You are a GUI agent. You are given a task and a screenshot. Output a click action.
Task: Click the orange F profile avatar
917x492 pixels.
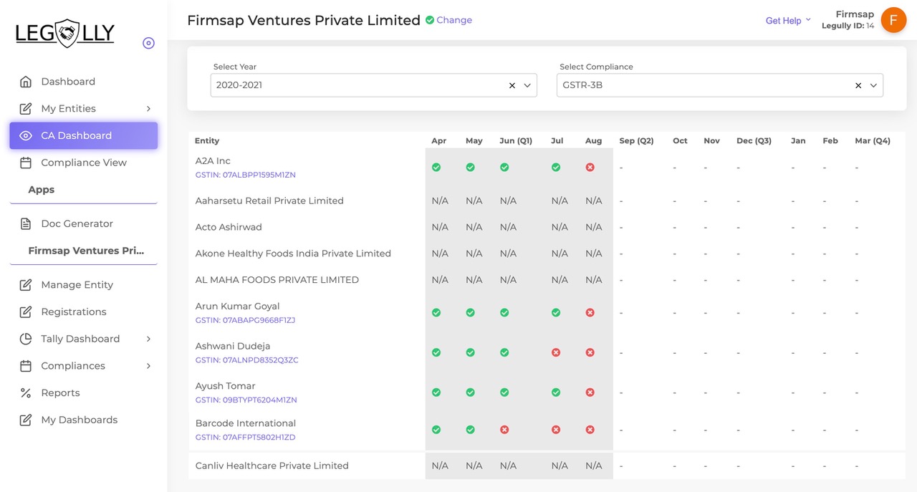(x=893, y=20)
